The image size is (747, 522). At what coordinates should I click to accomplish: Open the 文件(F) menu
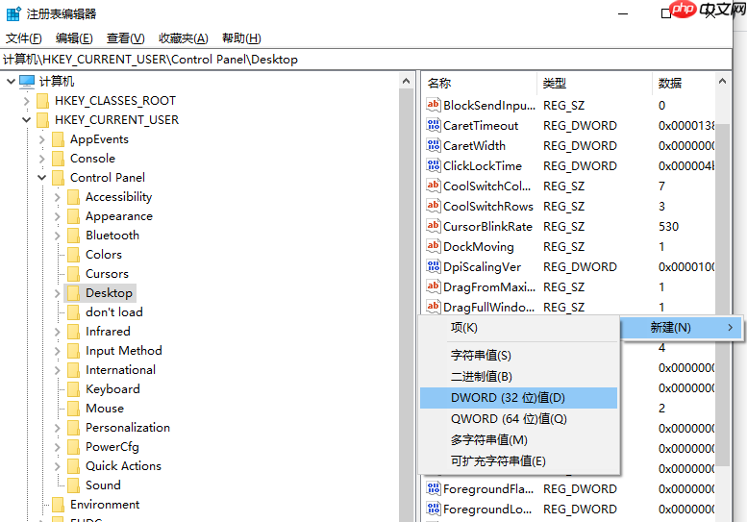click(x=24, y=38)
